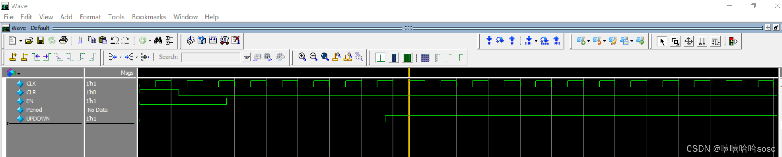Image resolution: width=782 pixels, height=157 pixels.
Task: Click the Add Bookmark flag icon
Action: click(581, 40)
